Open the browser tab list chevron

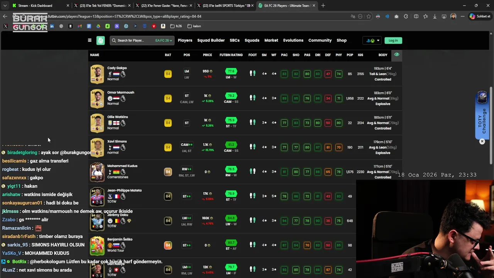tap(5, 5)
